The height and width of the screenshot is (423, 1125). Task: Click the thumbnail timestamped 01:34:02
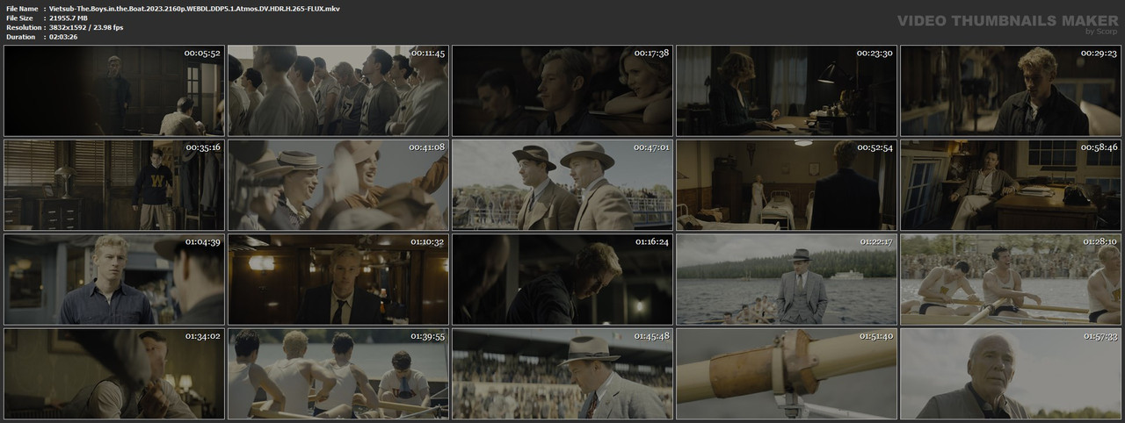(x=114, y=374)
